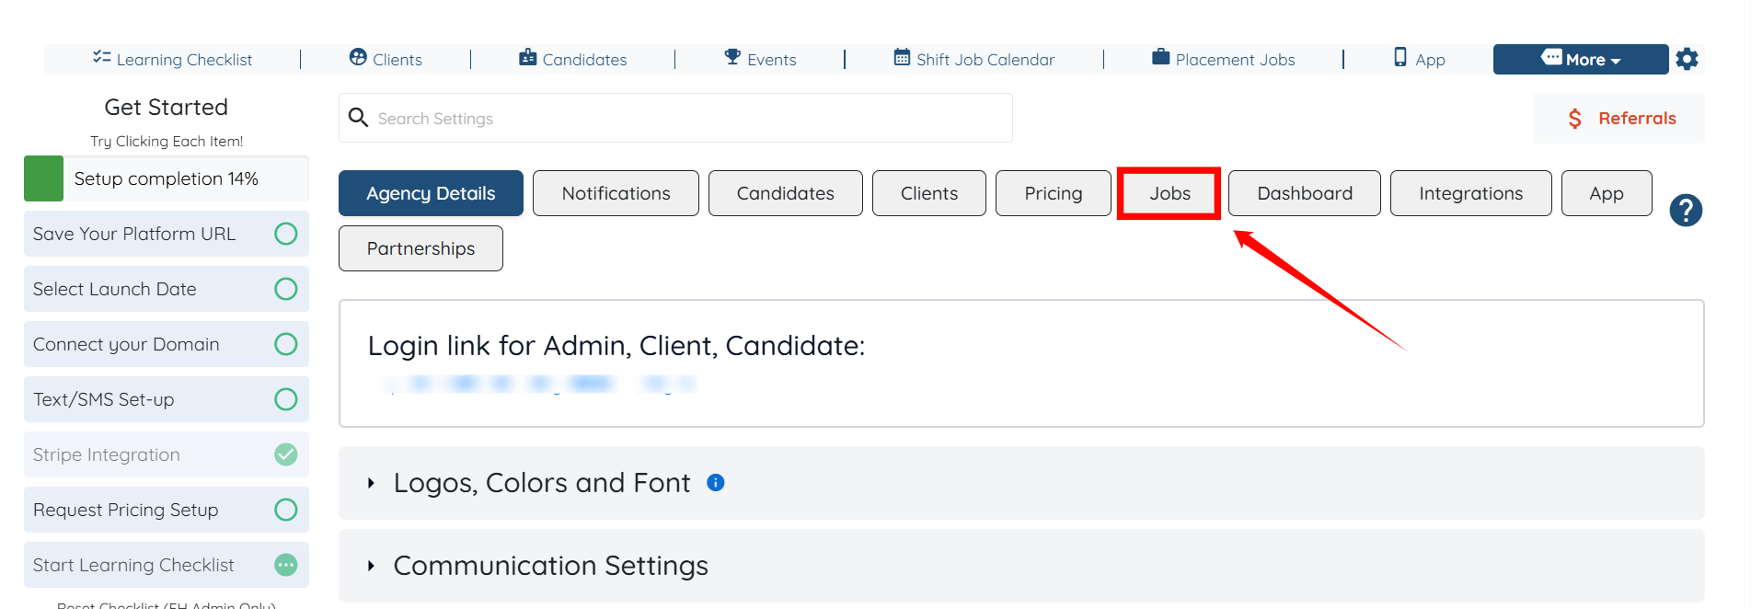This screenshot has height=609, width=1751.
Task: Click the Search Settings input field
Action: (x=690, y=119)
